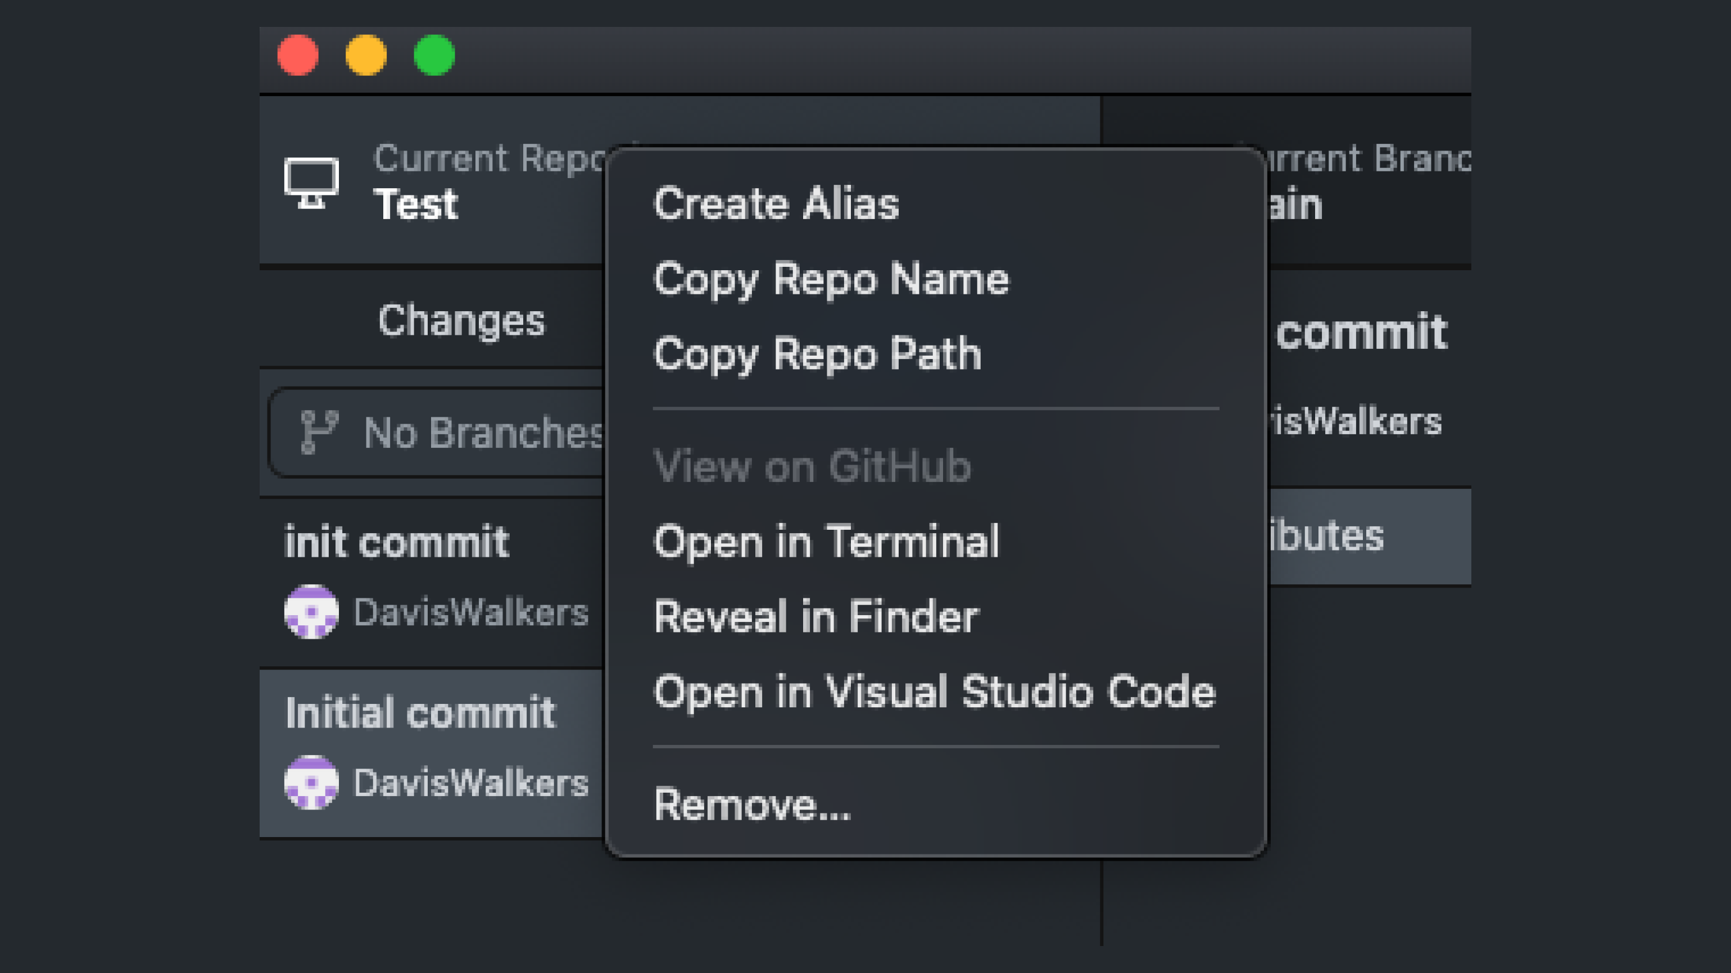Click DavisWalkers name under init commit

(x=471, y=612)
